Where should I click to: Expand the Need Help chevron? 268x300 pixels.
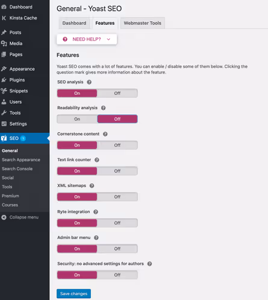(108, 39)
